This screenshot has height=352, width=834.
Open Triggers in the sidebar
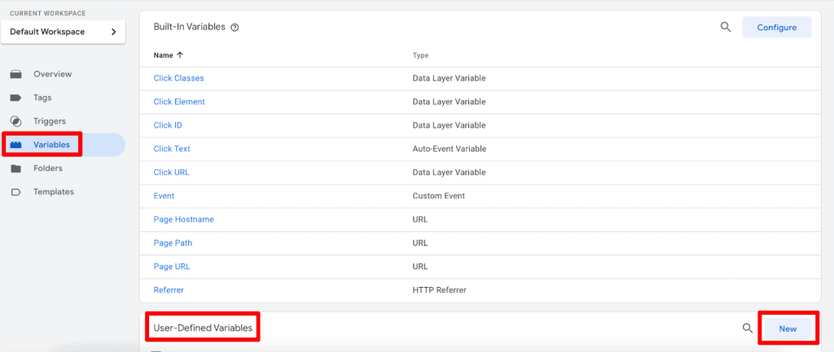(x=50, y=122)
